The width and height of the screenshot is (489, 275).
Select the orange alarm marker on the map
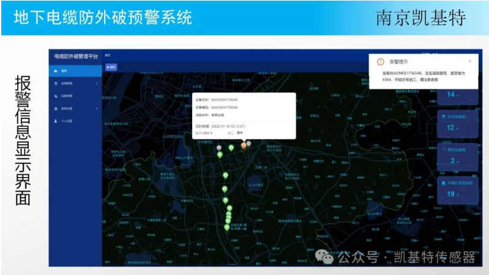(244, 146)
